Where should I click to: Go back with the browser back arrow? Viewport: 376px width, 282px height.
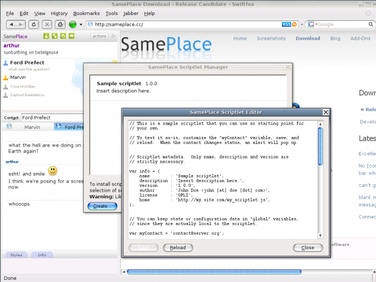[x=11, y=24]
